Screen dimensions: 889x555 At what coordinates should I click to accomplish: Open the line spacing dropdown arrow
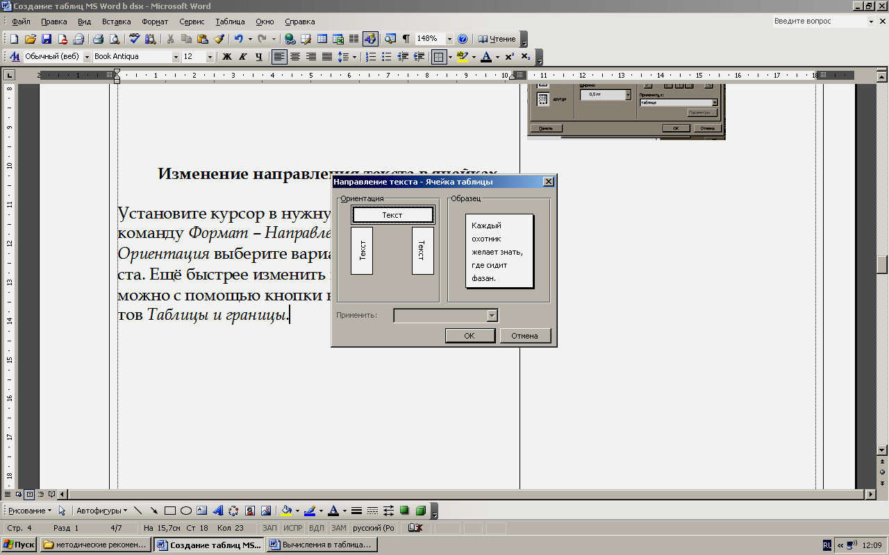click(x=354, y=57)
